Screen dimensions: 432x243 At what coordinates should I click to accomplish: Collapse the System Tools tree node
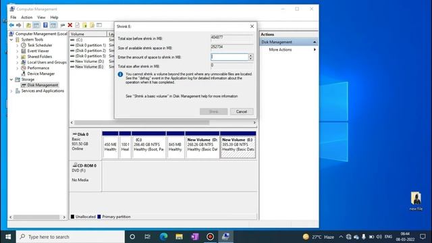(x=11, y=40)
